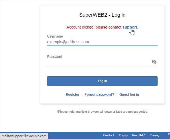
Task: Click the separator between Register and Forgot password
Action: [x=82, y=95]
